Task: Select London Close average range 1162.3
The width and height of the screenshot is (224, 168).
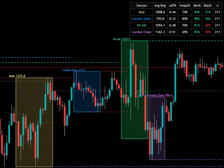Action: pyautogui.click(x=160, y=32)
